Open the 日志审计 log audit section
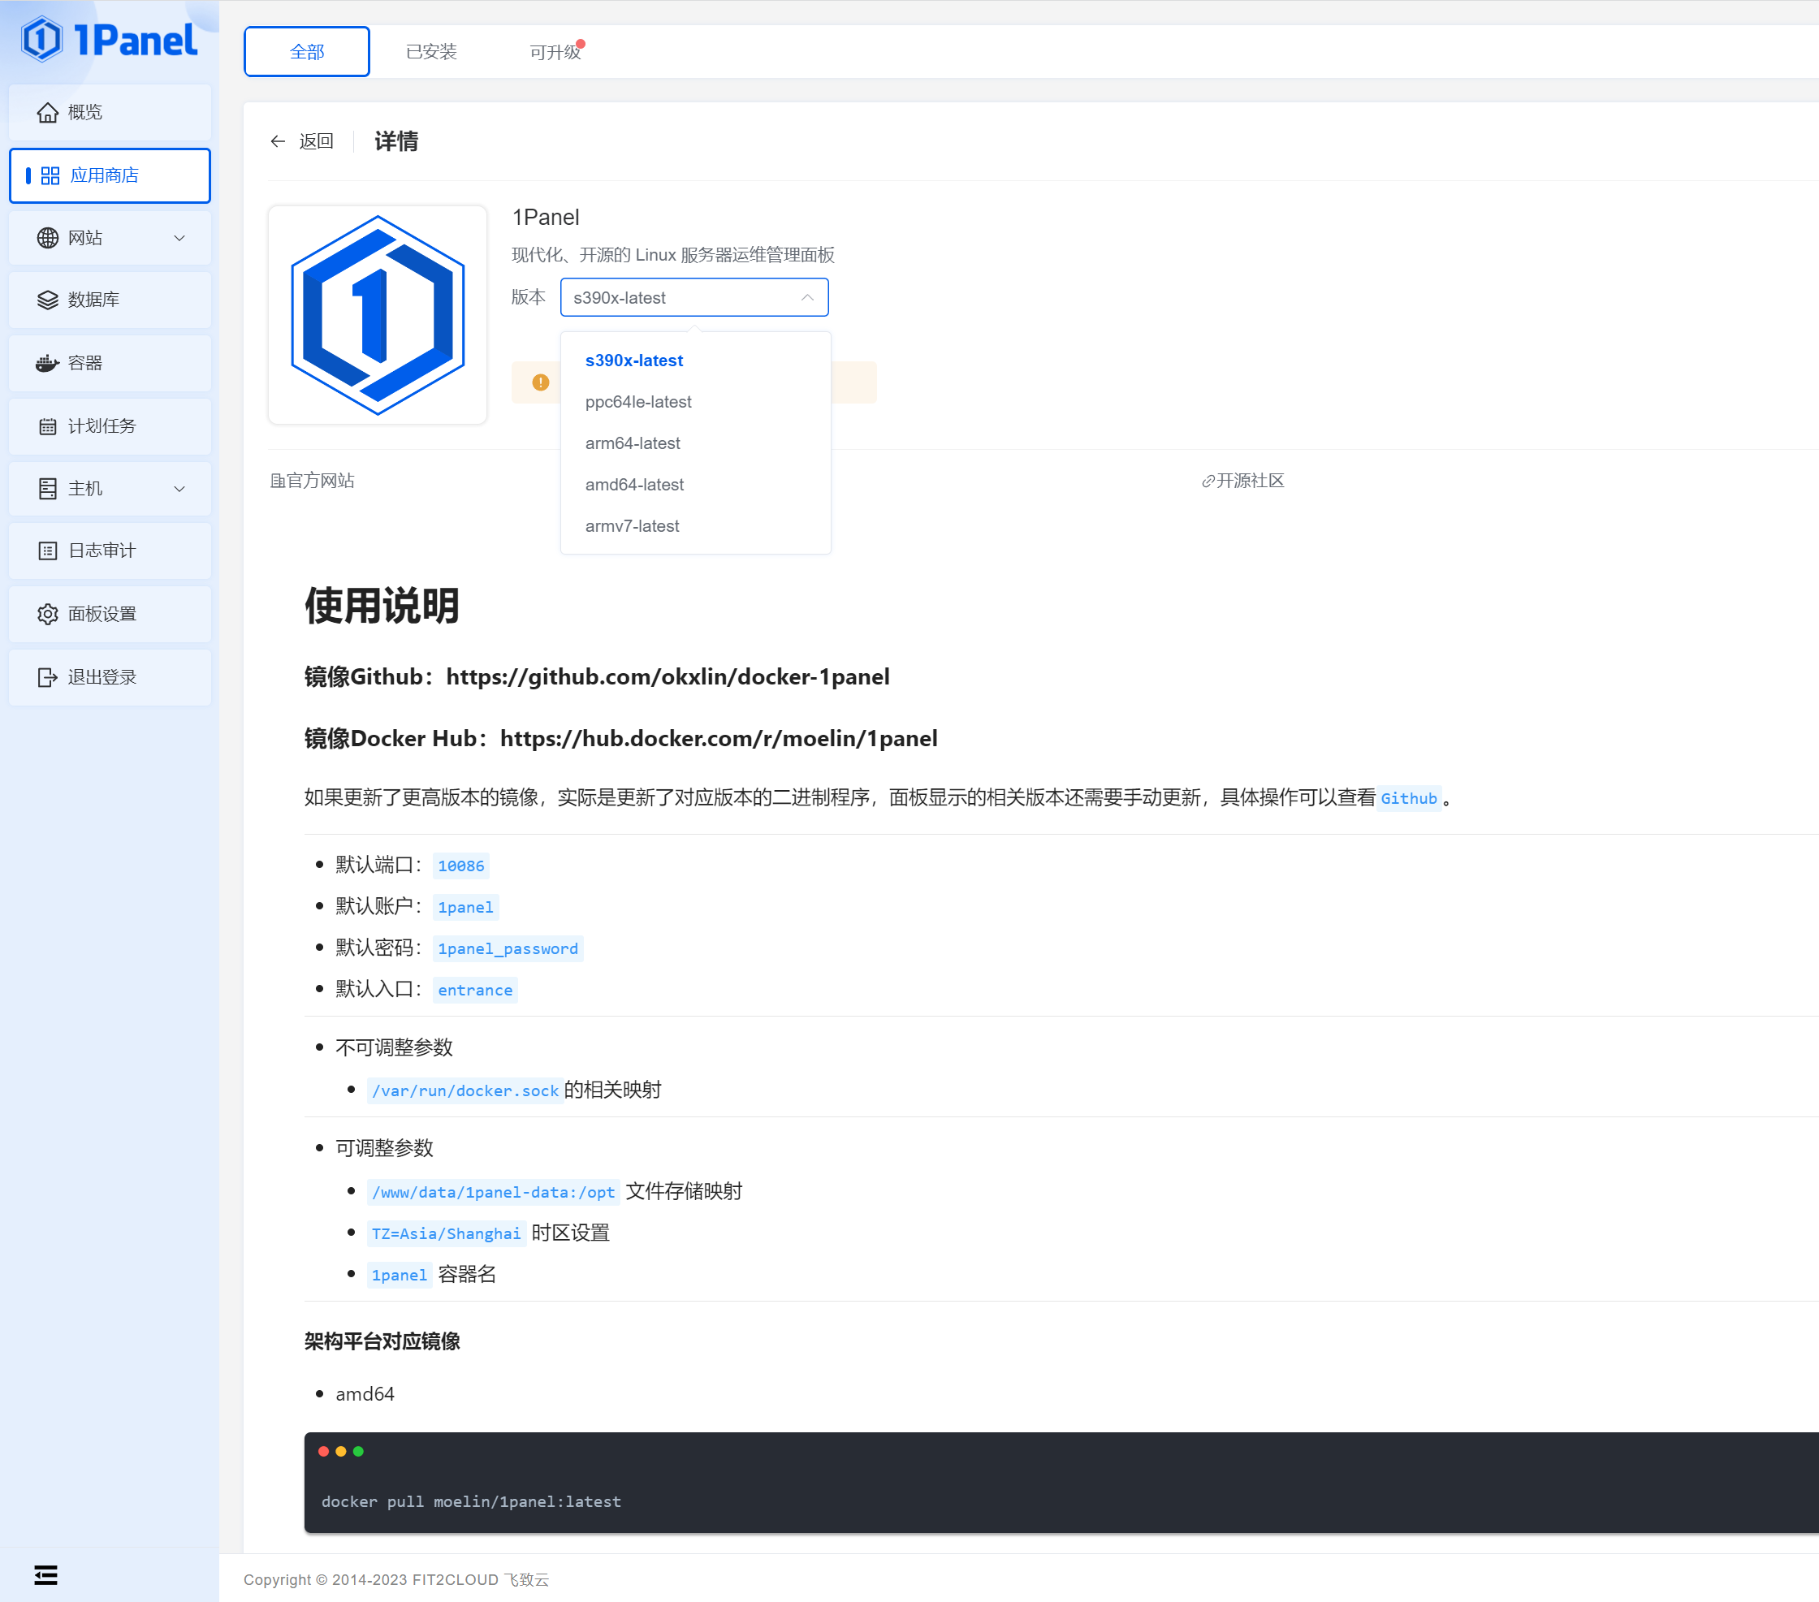This screenshot has width=1819, height=1602. pos(102,550)
